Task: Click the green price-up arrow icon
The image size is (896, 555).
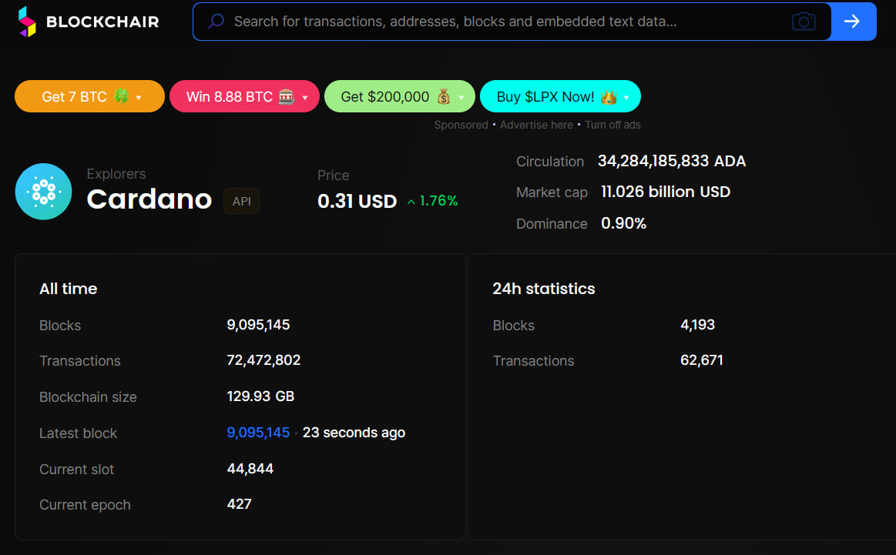Action: (411, 202)
